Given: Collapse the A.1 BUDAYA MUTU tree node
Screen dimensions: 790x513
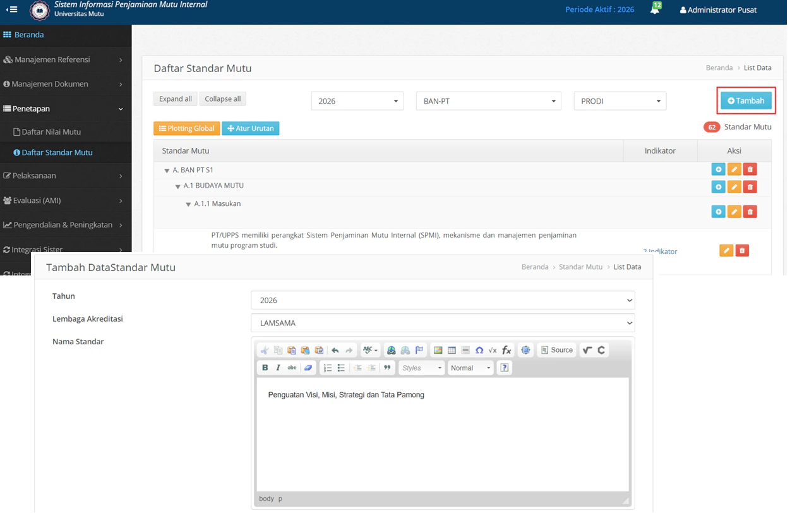Looking at the screenshot, I should point(177,186).
